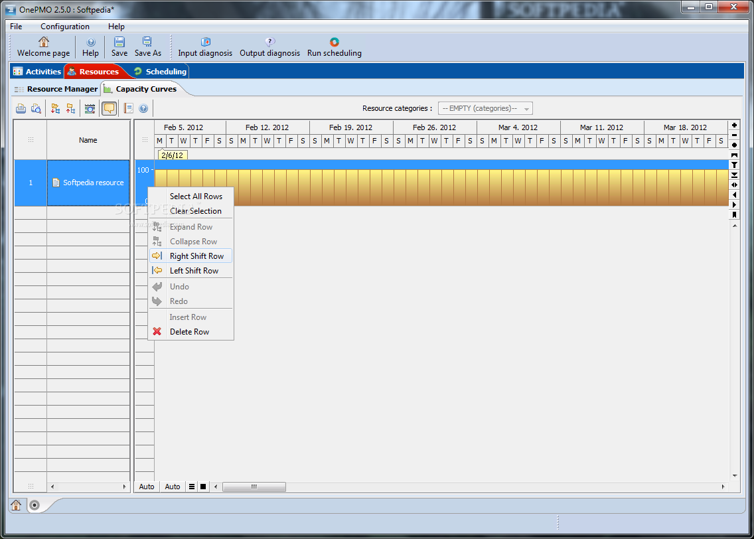Image resolution: width=754 pixels, height=539 pixels.
Task: Open the Help menu in the menu bar
Action: pos(116,27)
